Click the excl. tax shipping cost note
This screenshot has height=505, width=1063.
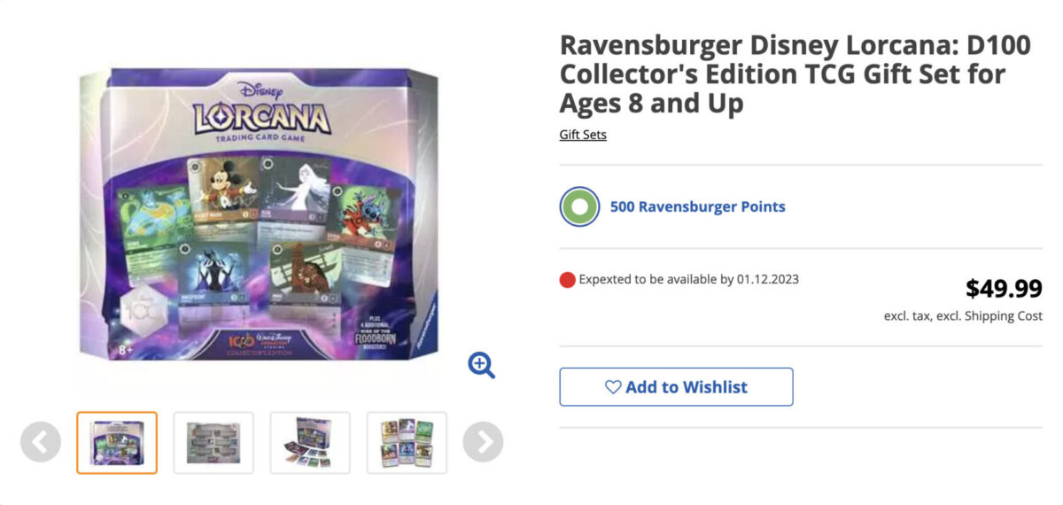962,316
